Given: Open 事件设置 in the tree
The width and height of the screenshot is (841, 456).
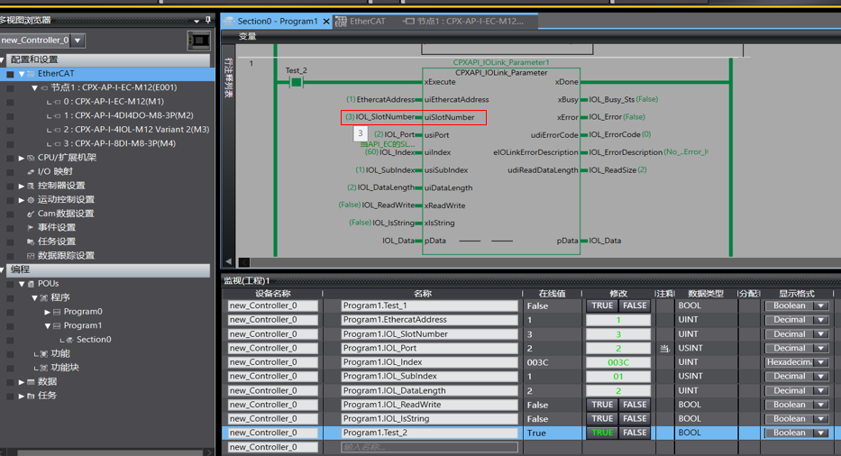Looking at the screenshot, I should click(56, 227).
